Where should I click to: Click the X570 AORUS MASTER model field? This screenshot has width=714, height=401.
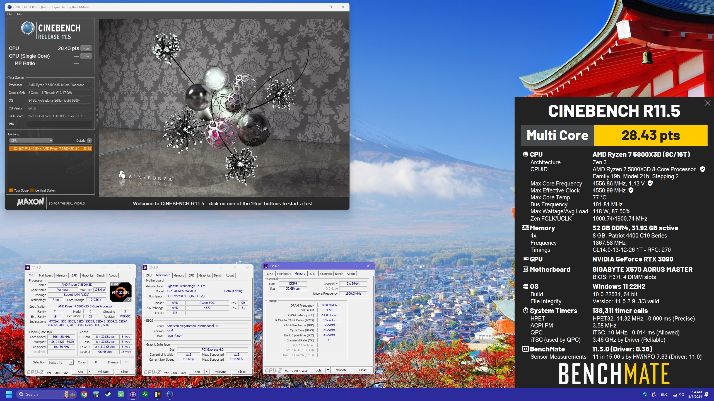pyautogui.click(x=192, y=291)
